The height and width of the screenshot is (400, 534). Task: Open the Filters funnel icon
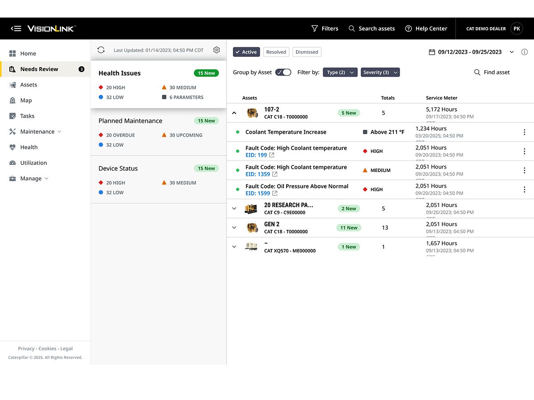tap(315, 28)
